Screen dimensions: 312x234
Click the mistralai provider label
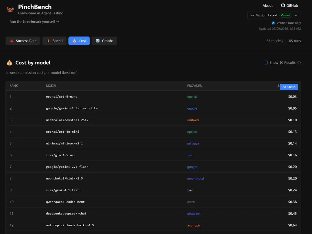[x=193, y=120]
